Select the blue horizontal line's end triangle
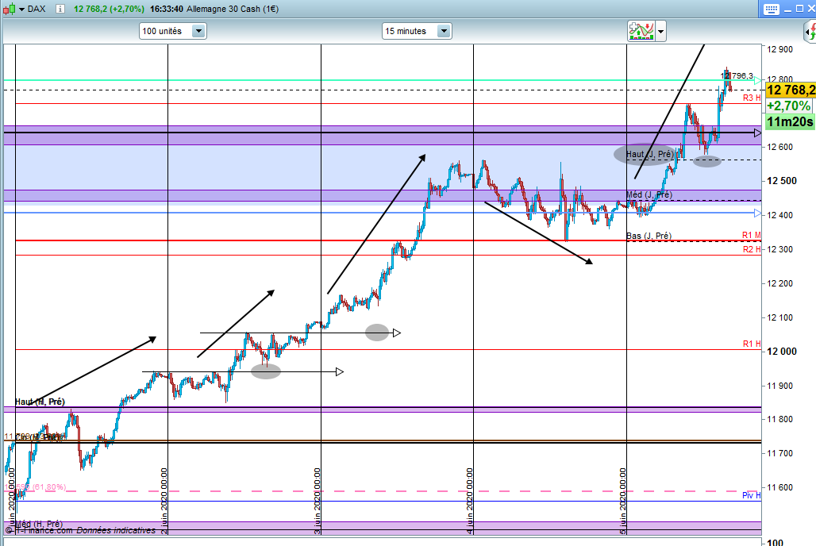 758,213
